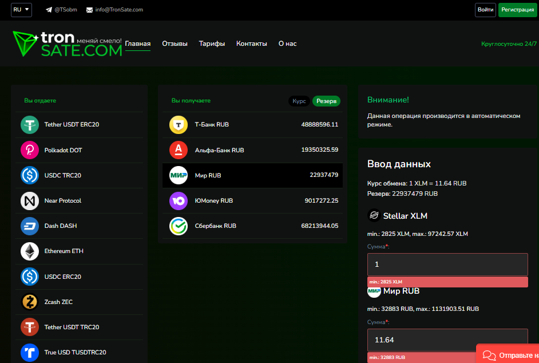Click the Войти login button
The image size is (539, 363).
point(485,10)
